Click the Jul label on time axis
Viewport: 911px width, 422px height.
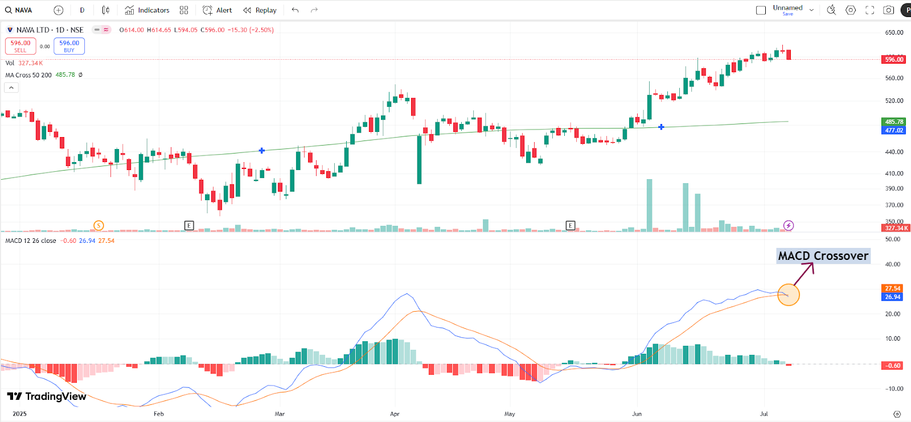(x=764, y=414)
